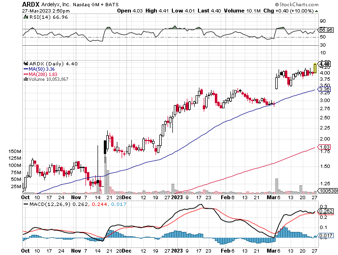Click the Feb label on the bottom date axis

(225, 251)
